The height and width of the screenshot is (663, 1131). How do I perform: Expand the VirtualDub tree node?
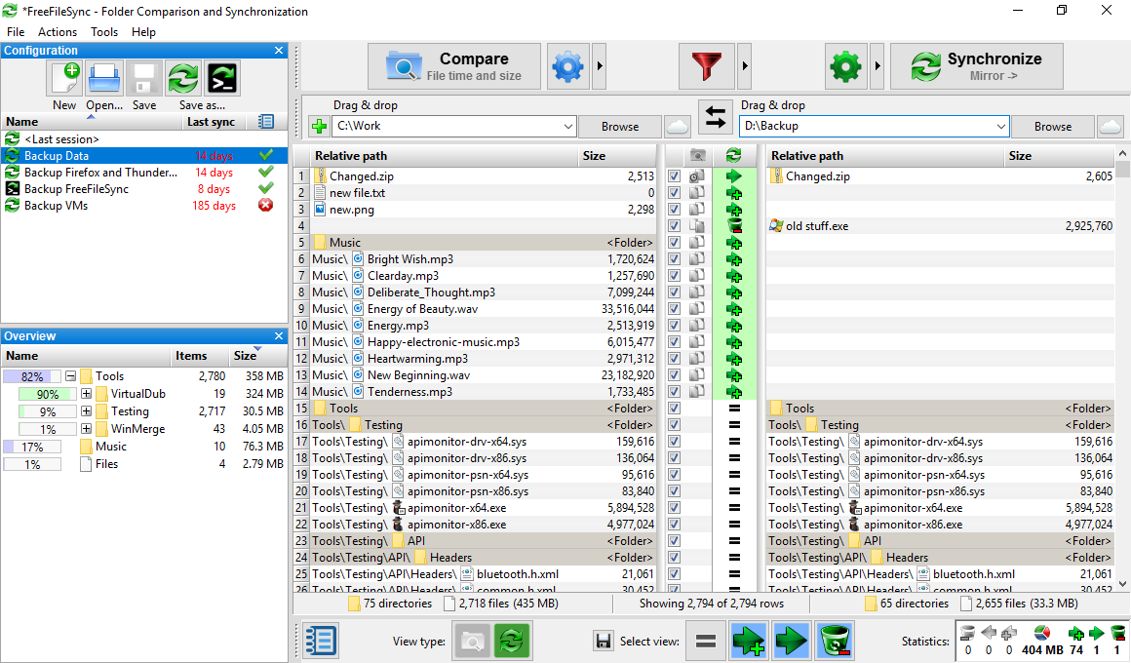pos(87,394)
